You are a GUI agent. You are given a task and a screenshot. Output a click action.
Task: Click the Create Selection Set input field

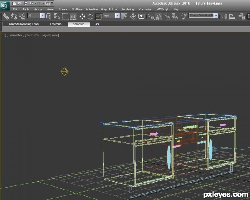click(201, 15)
